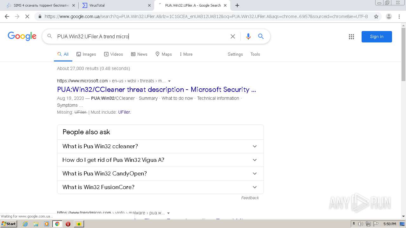This screenshot has height=228, width=406.
Task: Expand "What is Pua Win32 ccleaner?"
Action: [160, 146]
